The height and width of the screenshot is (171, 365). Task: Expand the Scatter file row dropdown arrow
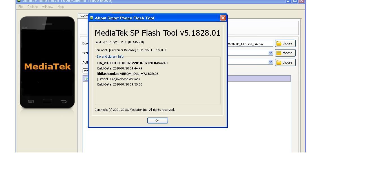point(271,53)
